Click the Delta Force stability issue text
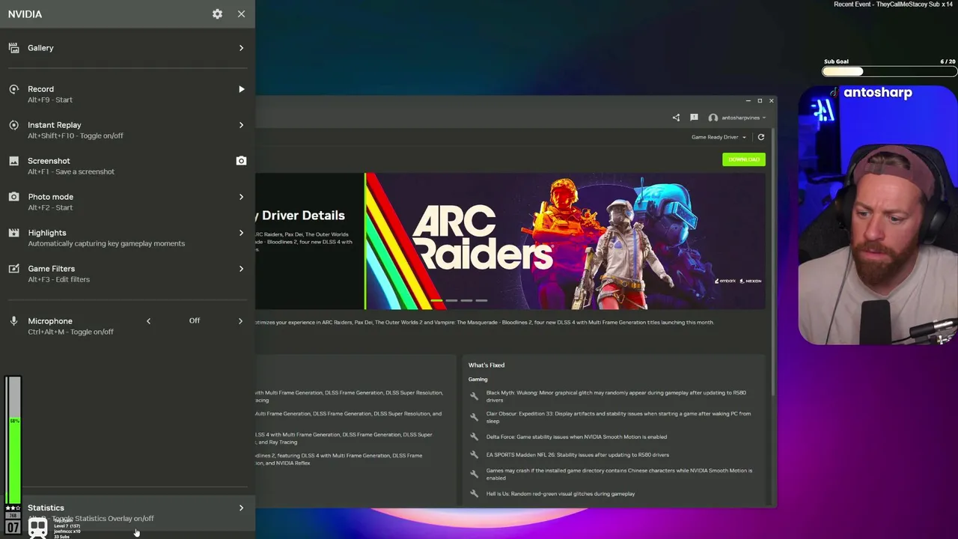 pyautogui.click(x=576, y=436)
